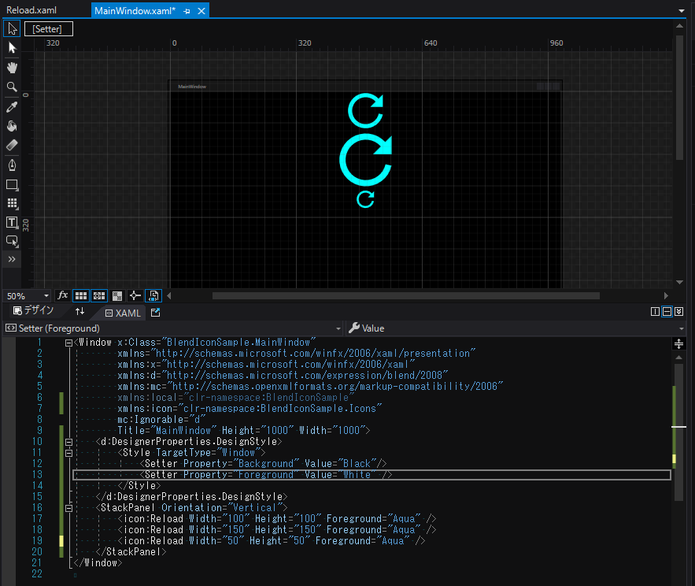Collapse d:DesignerProperties.DesignStyle on line 10
Image resolution: width=695 pixels, height=586 pixels.
pos(68,443)
